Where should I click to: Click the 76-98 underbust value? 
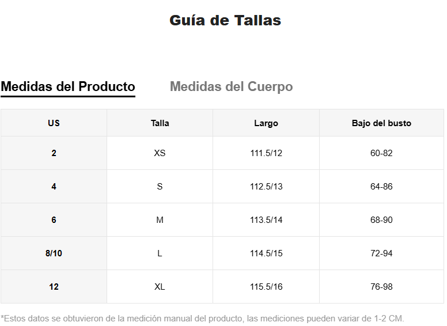pos(381,287)
